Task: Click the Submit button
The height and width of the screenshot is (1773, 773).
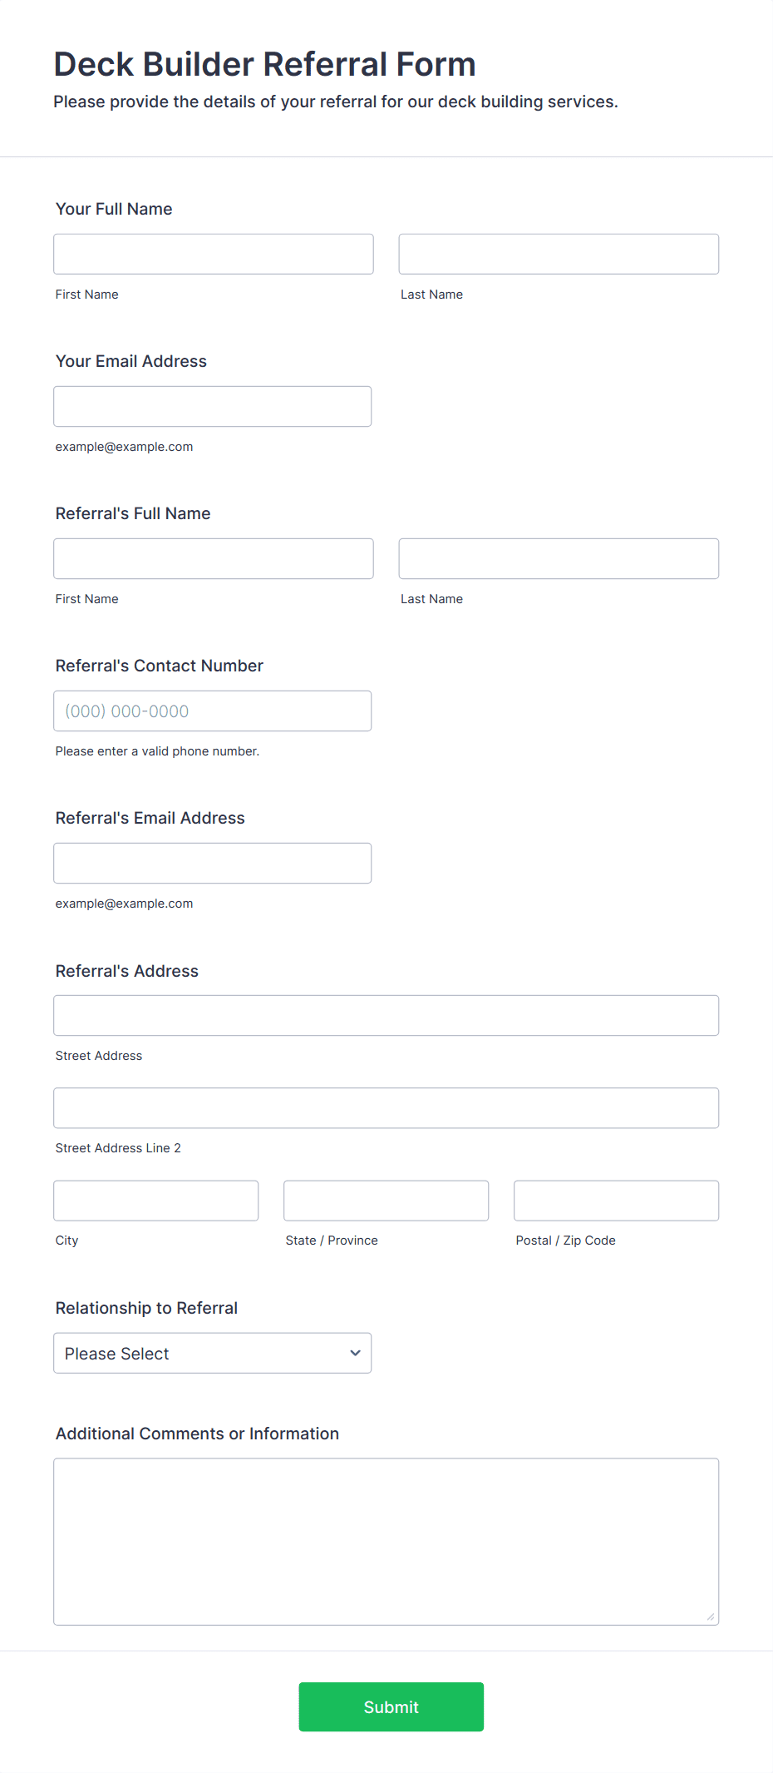Action: (x=391, y=1706)
